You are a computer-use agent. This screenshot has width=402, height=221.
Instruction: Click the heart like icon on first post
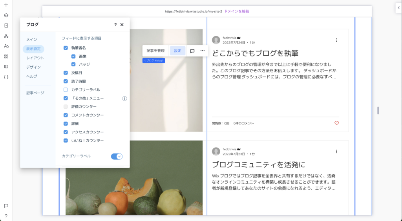coord(336,123)
